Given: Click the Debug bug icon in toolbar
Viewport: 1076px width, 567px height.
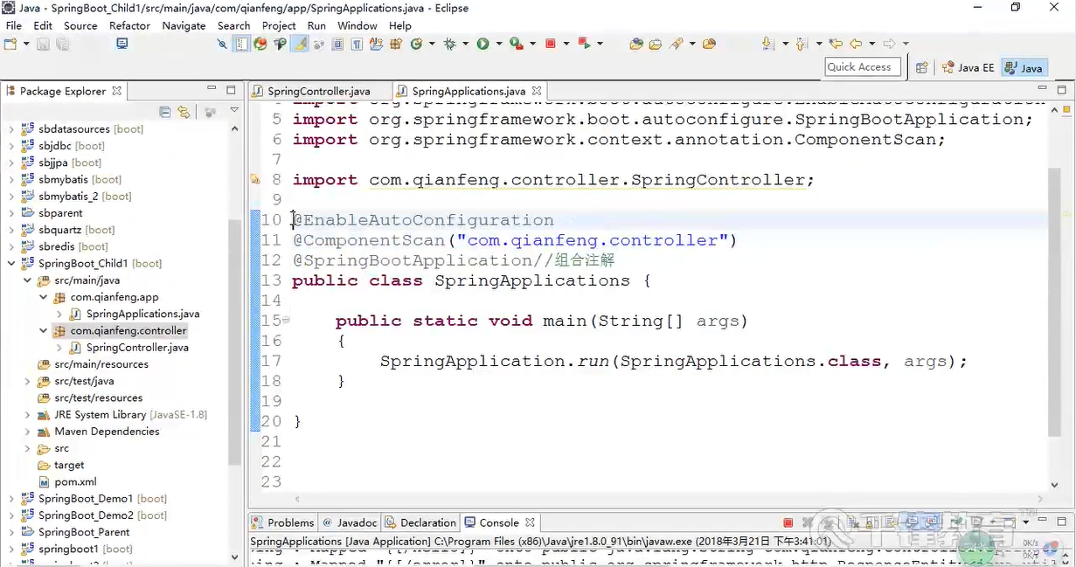Looking at the screenshot, I should [x=450, y=44].
